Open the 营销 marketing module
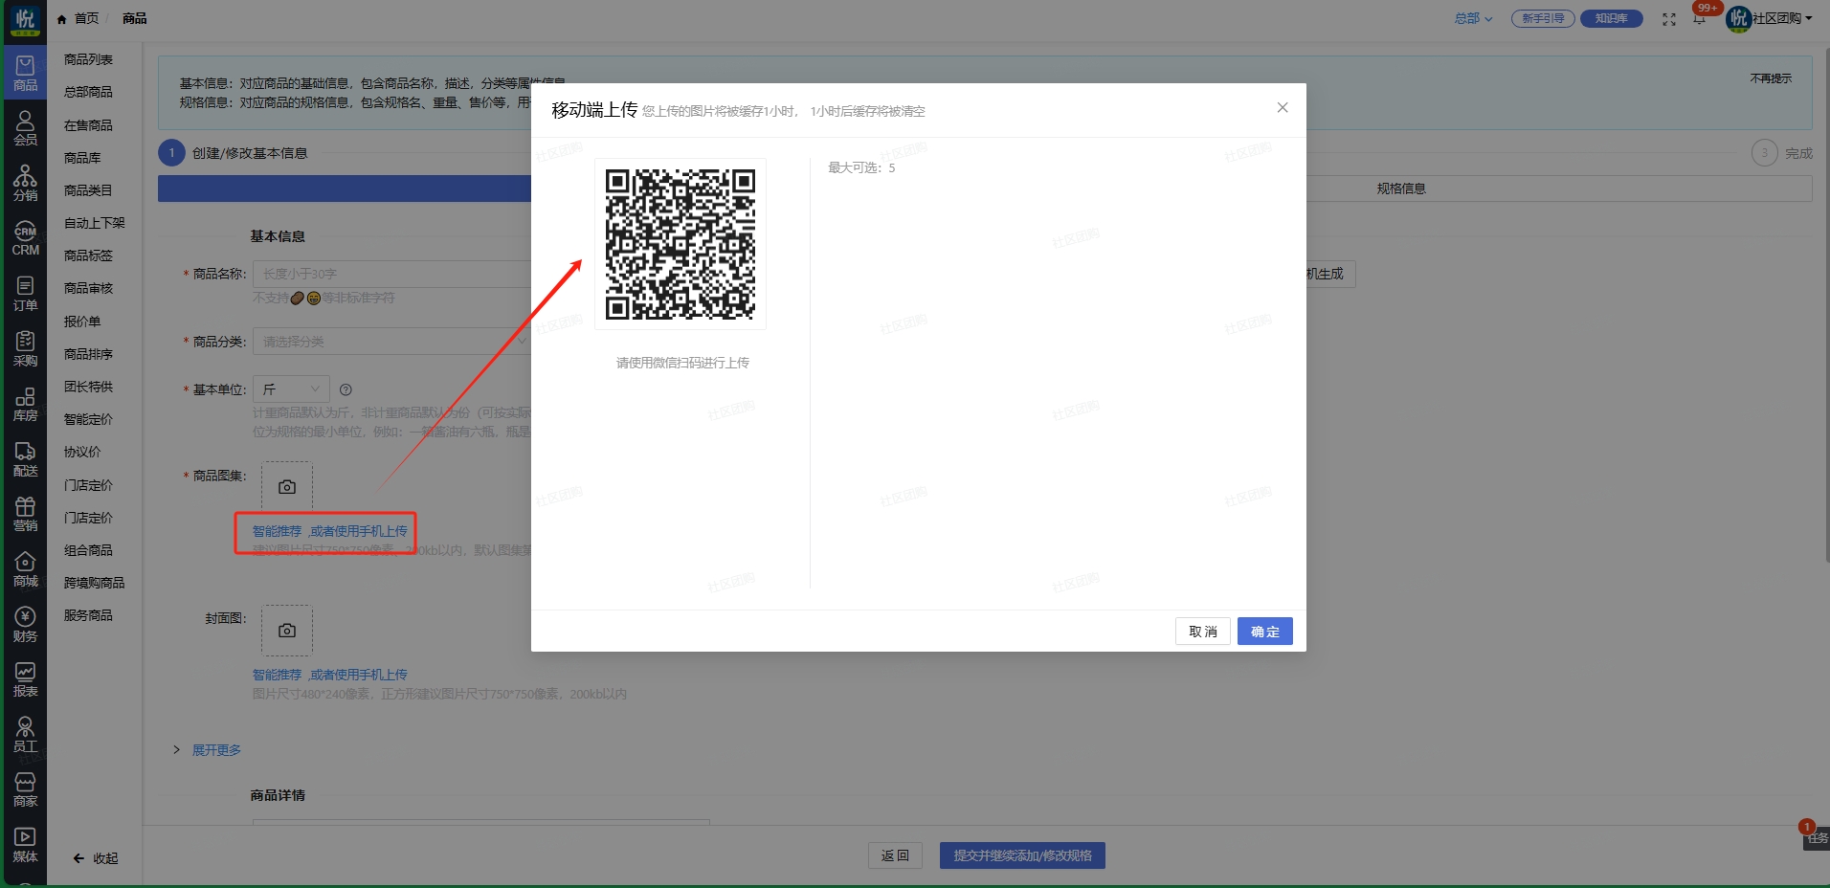Screen dimensions: 1830x888 click(x=25, y=515)
